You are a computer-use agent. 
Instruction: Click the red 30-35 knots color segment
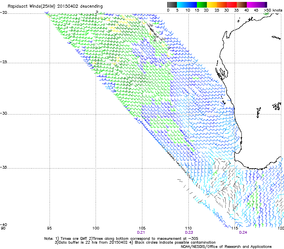[232, 5]
